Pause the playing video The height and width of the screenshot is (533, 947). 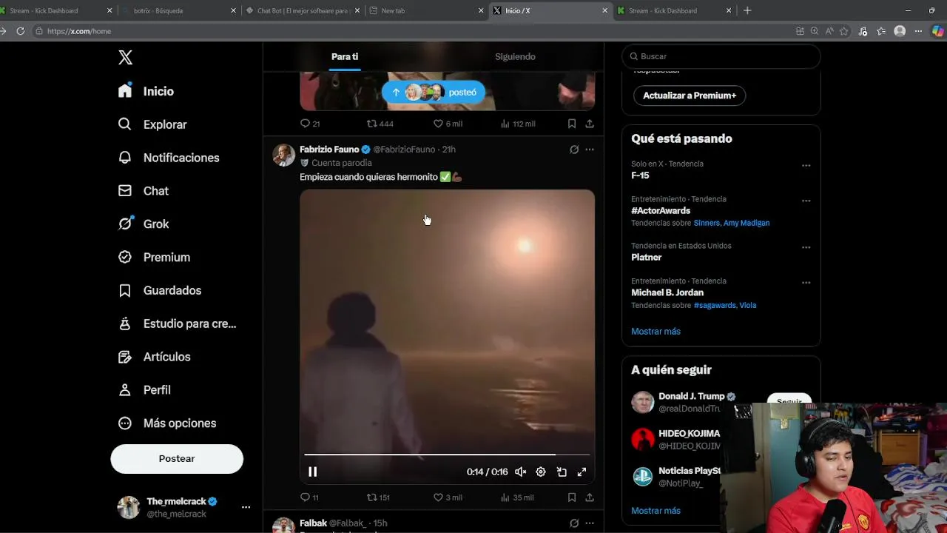pos(312,472)
